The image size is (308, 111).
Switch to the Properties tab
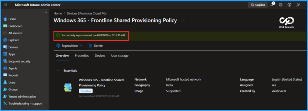click(x=82, y=56)
